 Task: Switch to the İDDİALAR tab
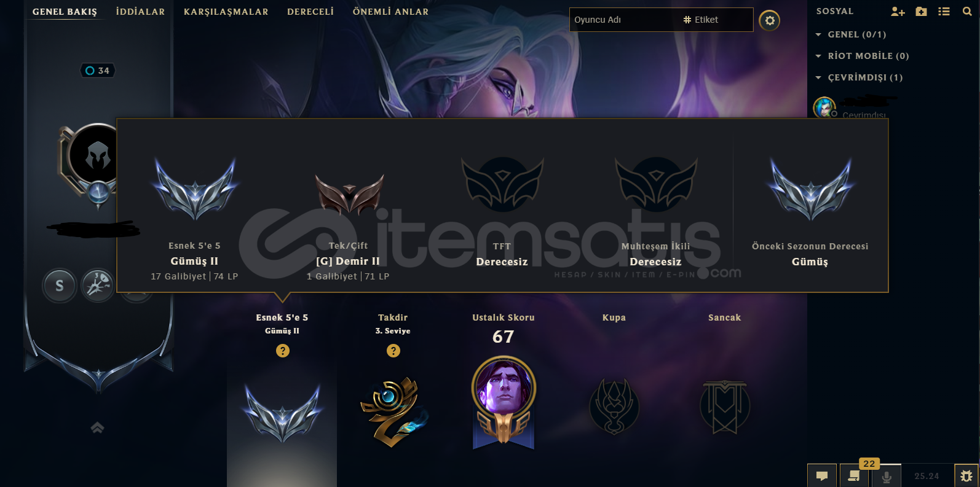[140, 12]
